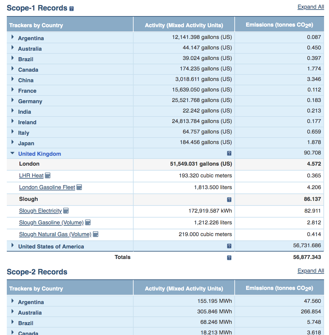
Task: Click the 193.320 cubic meters value
Action: (x=205, y=176)
